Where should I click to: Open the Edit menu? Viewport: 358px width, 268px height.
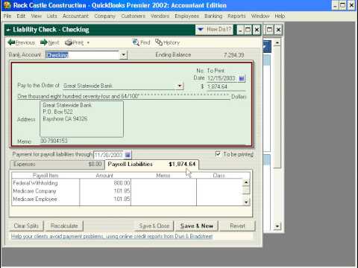[21, 16]
